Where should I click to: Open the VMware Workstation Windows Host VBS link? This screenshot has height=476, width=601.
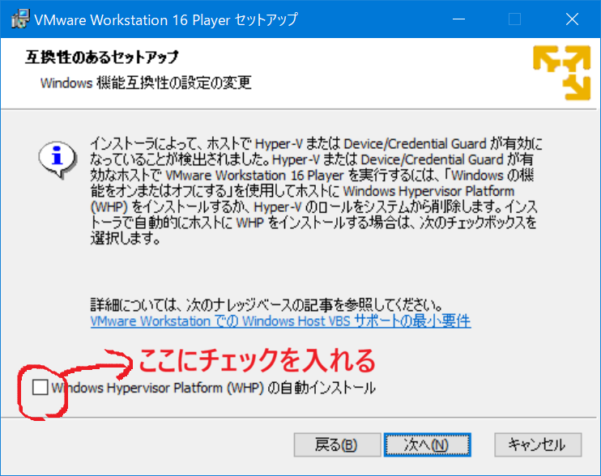point(280,321)
